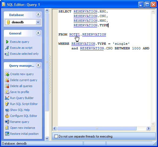The image size is (158, 147).
Task: Click the resize grip in status bar
Action: pos(155,144)
